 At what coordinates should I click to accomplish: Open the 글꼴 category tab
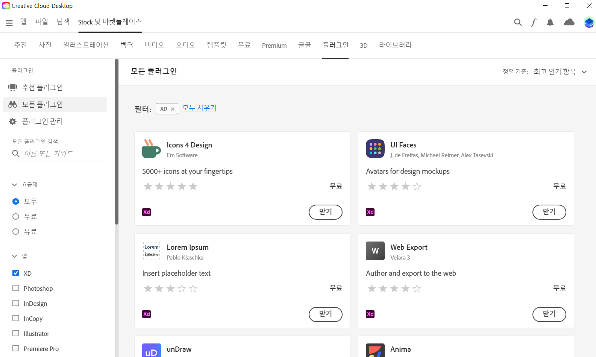coord(305,45)
